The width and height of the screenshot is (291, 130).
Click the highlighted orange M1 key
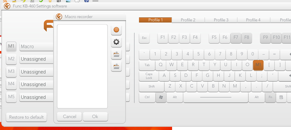(x=258, y=65)
